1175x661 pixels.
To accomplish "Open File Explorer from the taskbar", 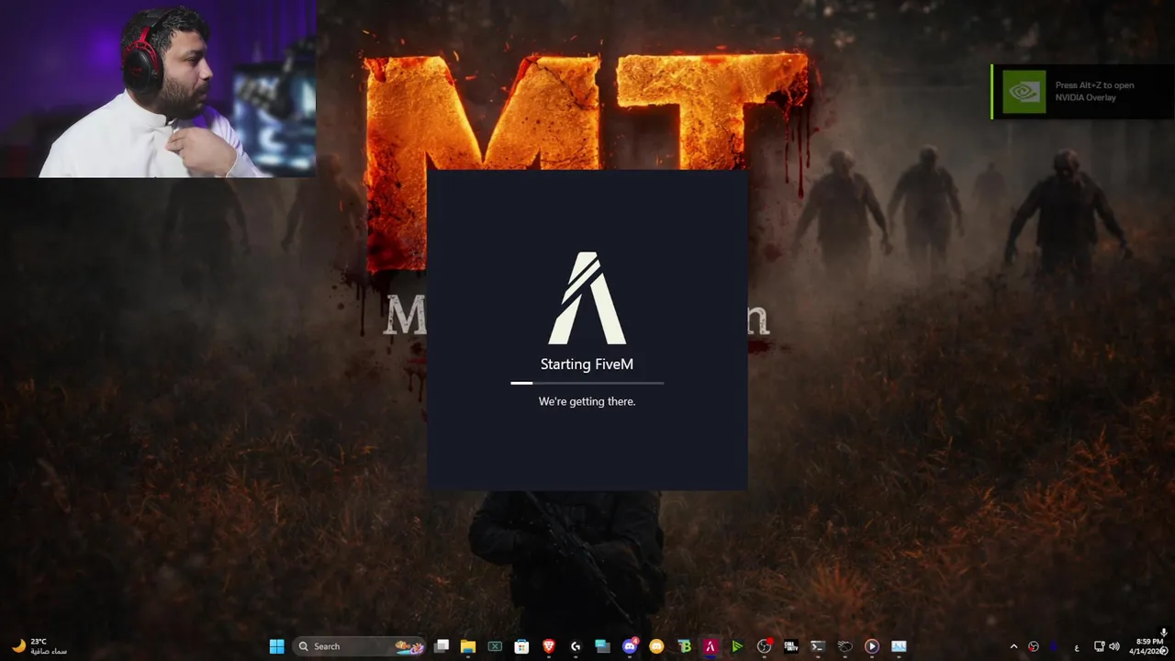I will coord(468,646).
